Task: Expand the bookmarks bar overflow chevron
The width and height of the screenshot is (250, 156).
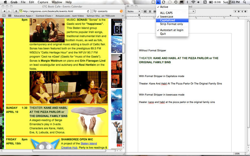Action: click(122, 16)
